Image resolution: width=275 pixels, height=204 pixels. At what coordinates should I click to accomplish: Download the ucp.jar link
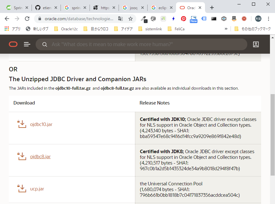click(x=37, y=189)
